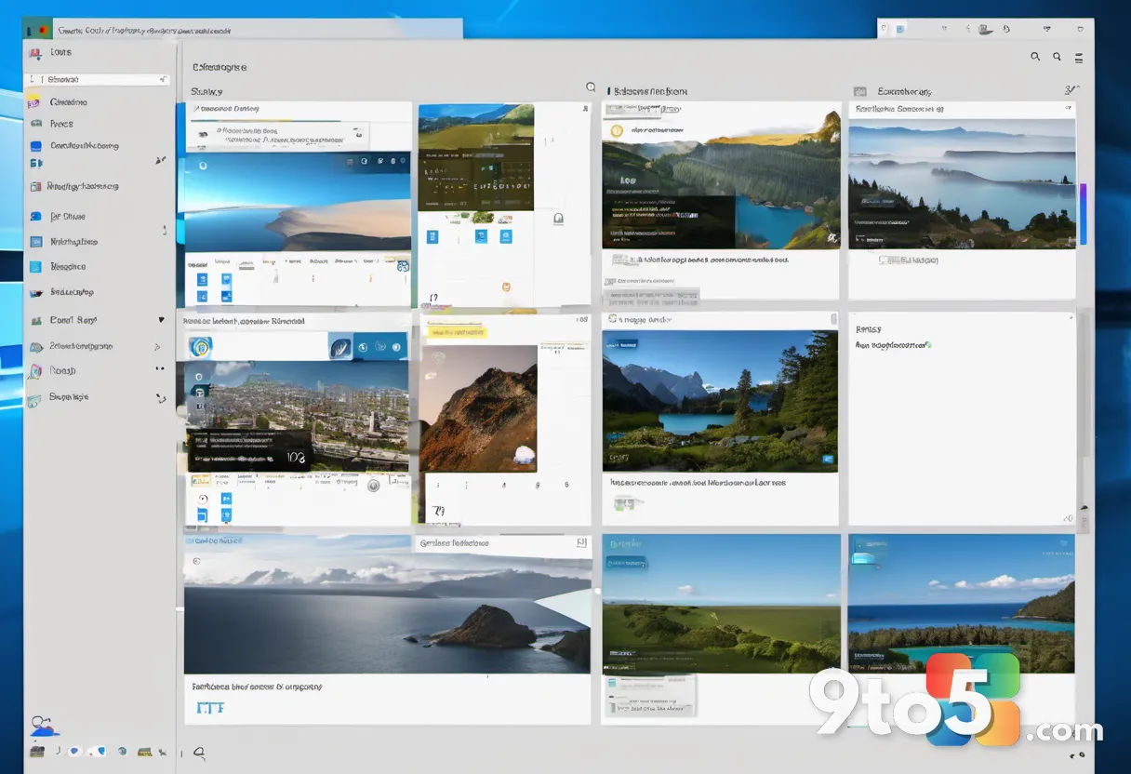The image size is (1131, 774).
Task: Click the dark overlay banner on the city photo
Action: point(248,448)
